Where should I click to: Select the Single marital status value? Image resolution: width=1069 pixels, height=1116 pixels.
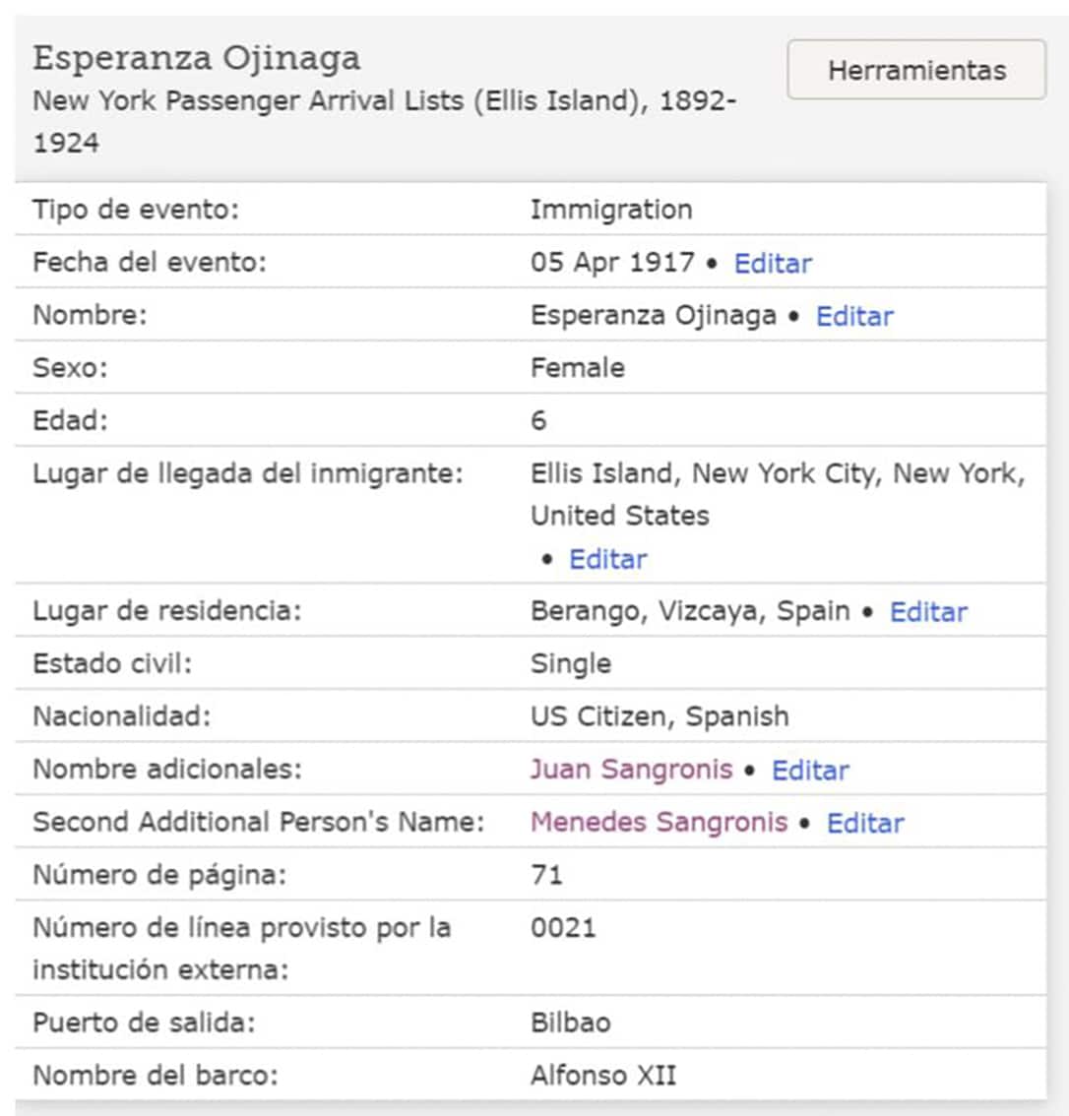(x=571, y=663)
